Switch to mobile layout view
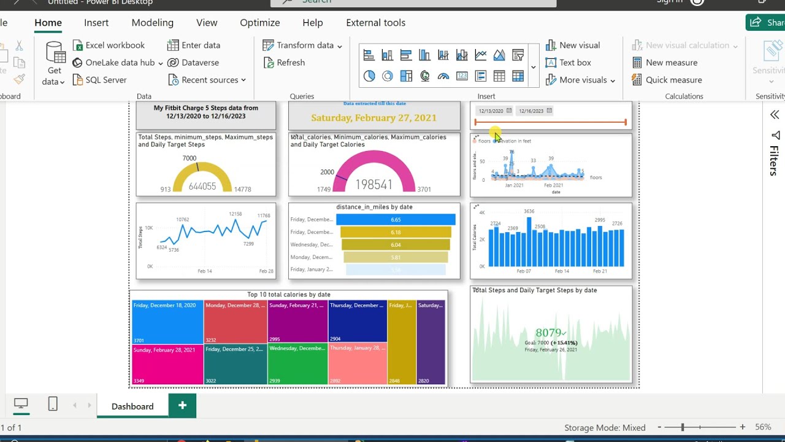The height and width of the screenshot is (442, 785). click(x=53, y=404)
